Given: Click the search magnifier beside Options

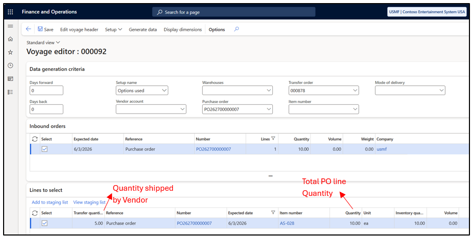Looking at the screenshot, I should [236, 29].
